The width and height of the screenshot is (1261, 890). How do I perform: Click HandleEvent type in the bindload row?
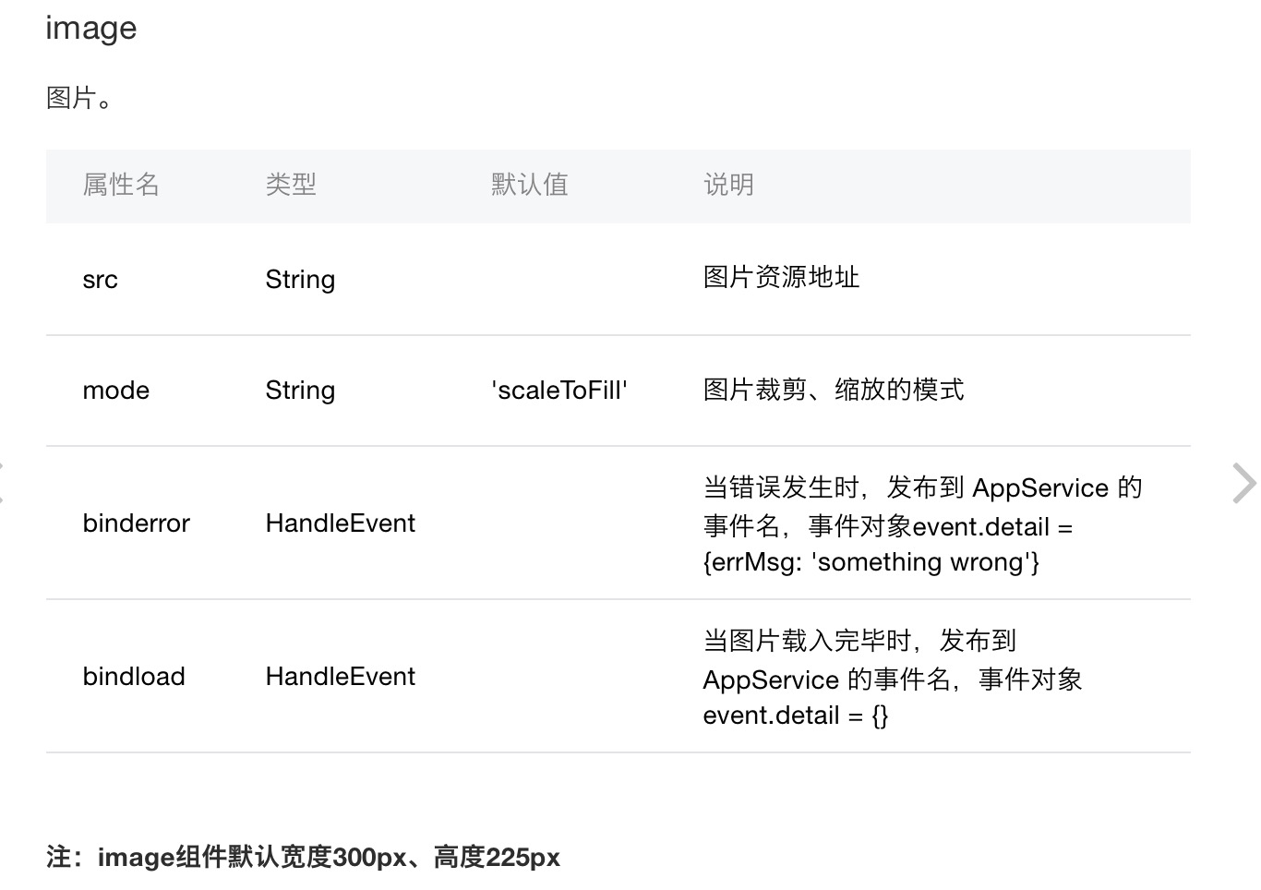coord(341,677)
